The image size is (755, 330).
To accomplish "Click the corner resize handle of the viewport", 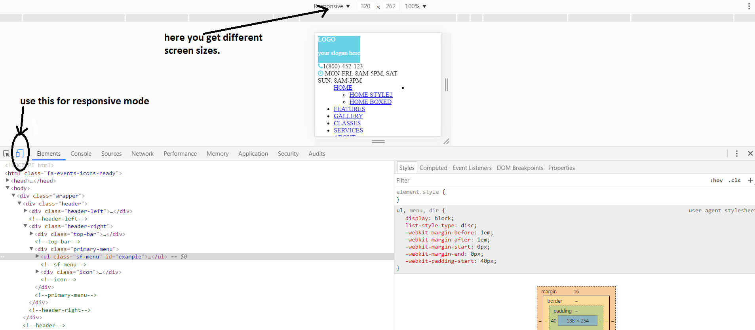I will coord(446,141).
